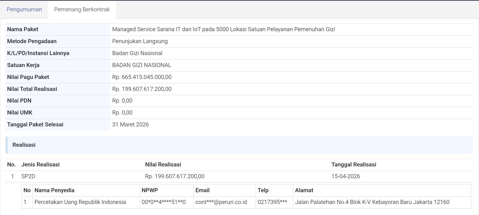Click the Realisasi section header
The height and width of the screenshot is (215, 479).
[x=24, y=145]
